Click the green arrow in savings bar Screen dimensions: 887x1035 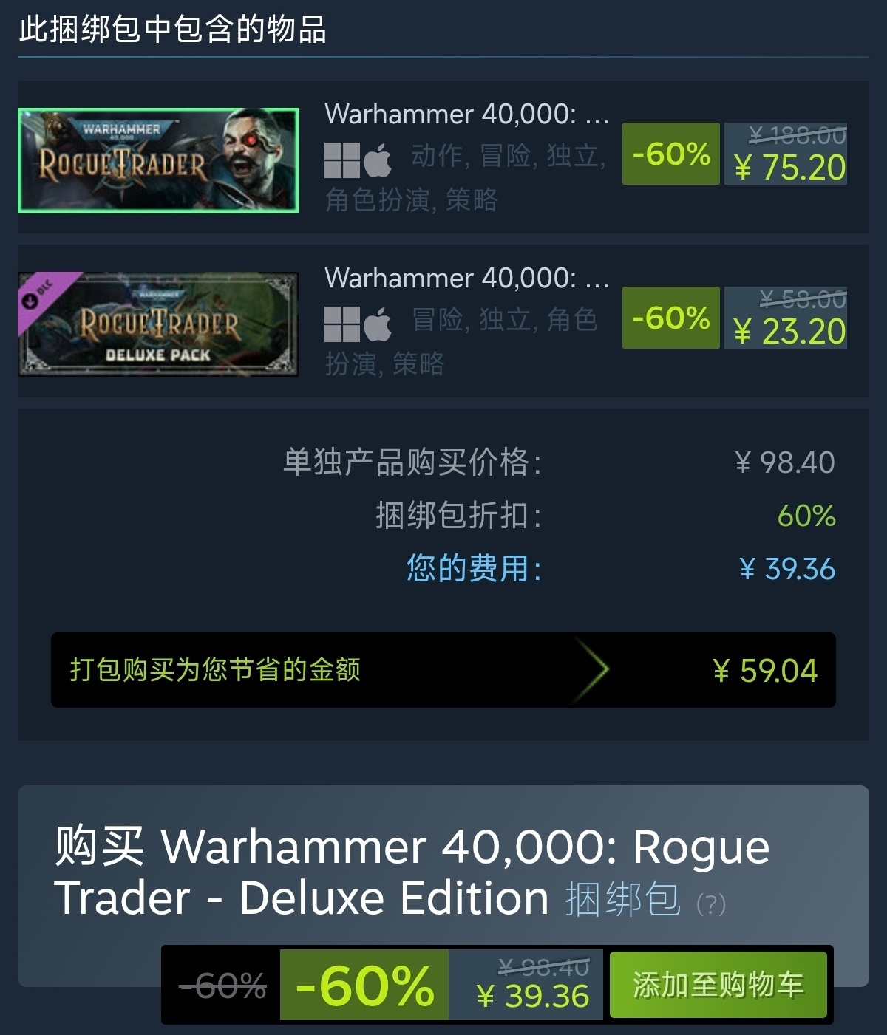point(593,670)
